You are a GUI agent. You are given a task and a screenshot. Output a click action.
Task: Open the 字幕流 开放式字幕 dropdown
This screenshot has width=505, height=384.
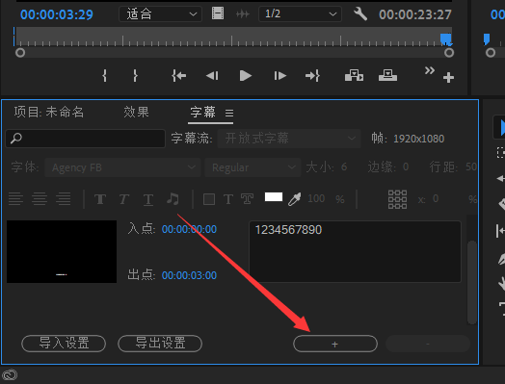[x=289, y=139]
